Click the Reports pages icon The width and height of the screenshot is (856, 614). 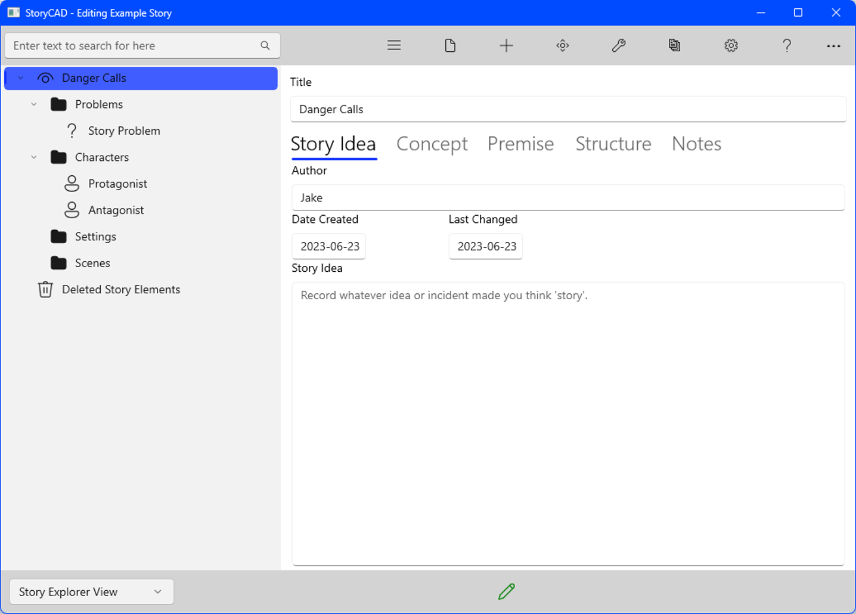[674, 45]
